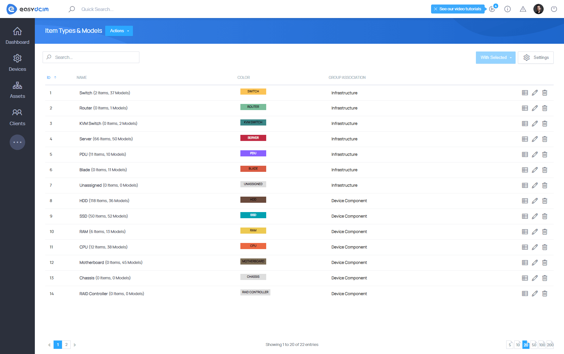
Task: Open the warning alerts icon
Action: click(x=523, y=9)
